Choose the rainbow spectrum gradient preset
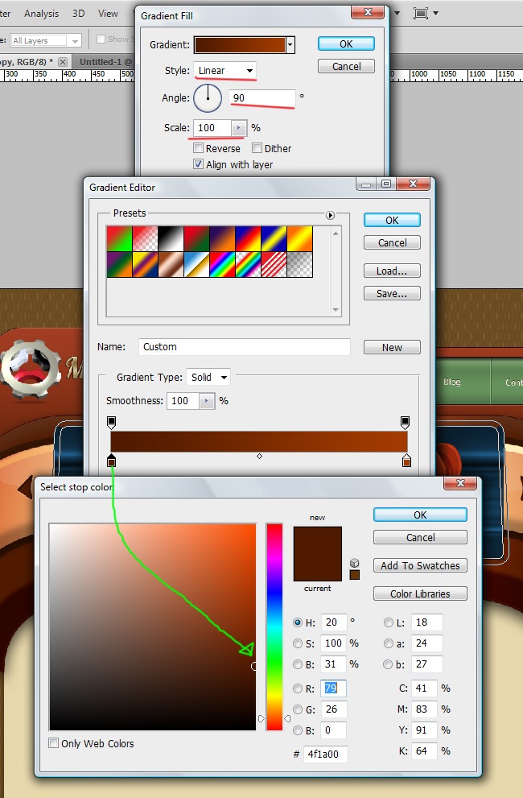The image size is (523, 798). click(x=222, y=265)
